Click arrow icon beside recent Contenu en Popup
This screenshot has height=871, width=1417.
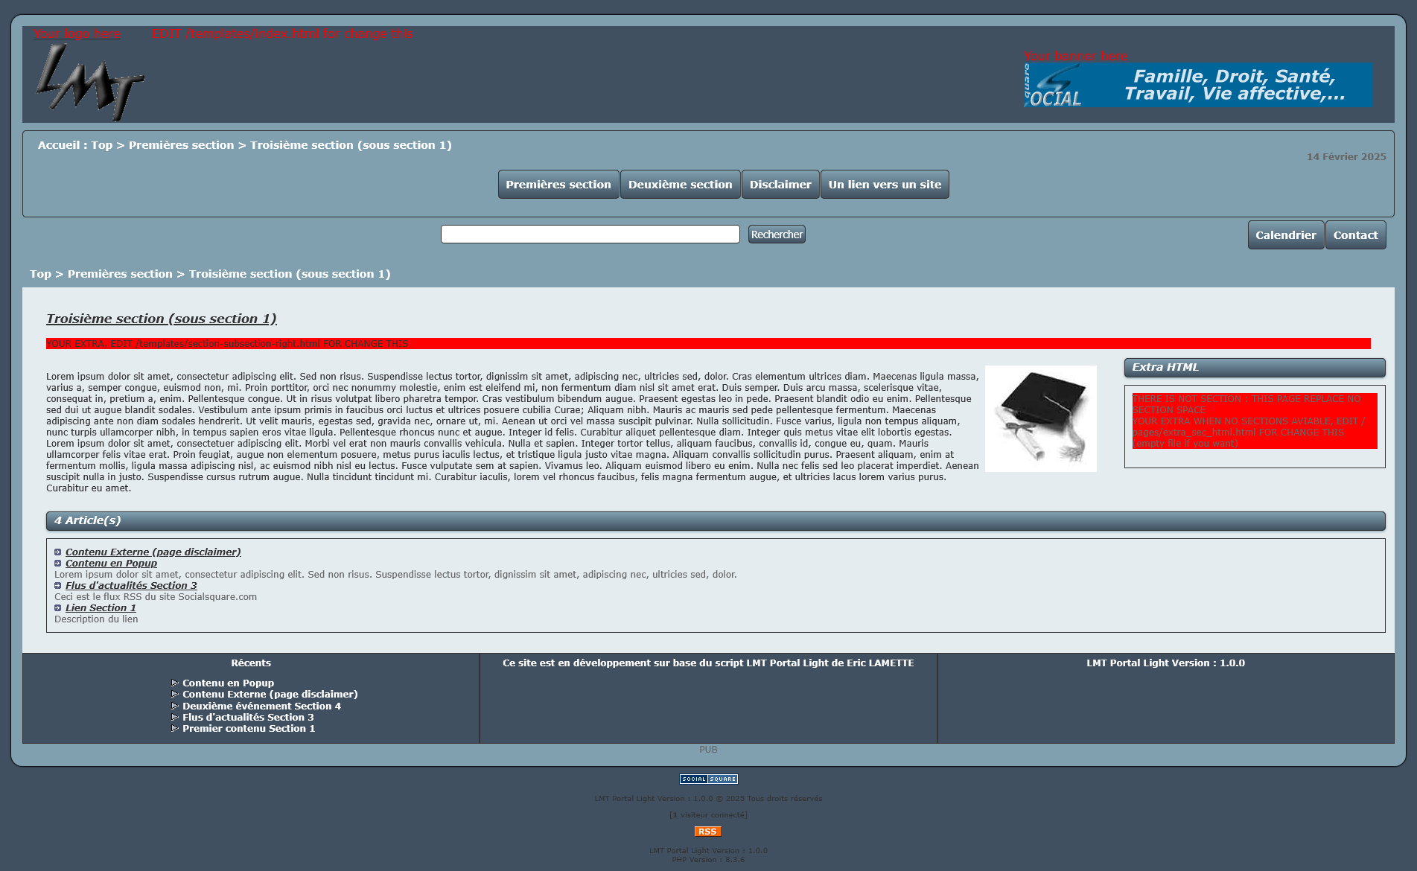point(175,683)
